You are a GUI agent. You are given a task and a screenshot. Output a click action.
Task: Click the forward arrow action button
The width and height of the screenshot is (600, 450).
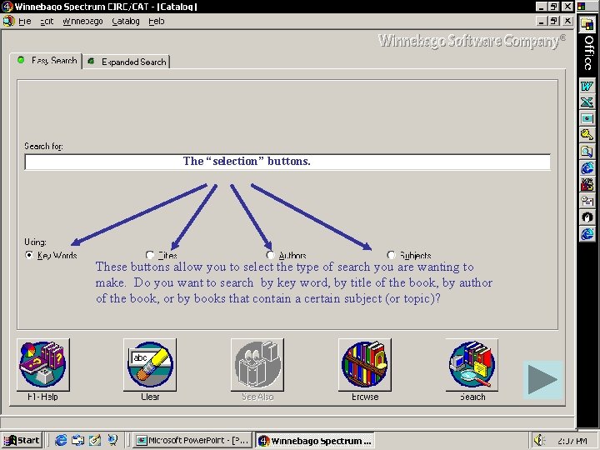[x=542, y=380]
